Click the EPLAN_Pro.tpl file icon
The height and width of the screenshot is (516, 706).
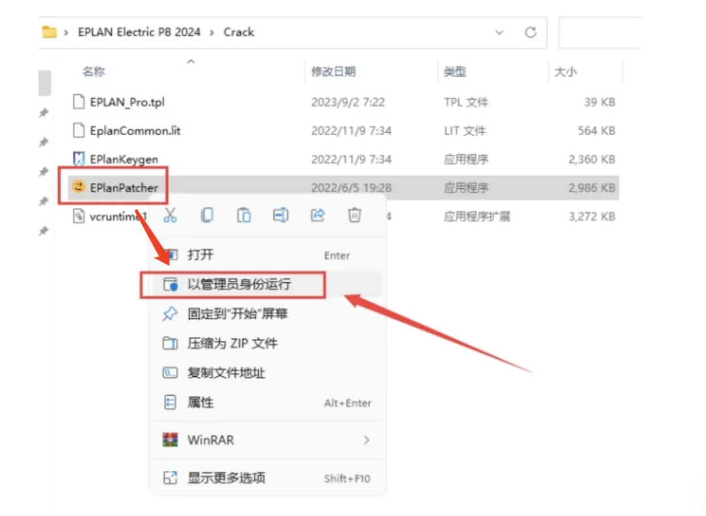(79, 102)
